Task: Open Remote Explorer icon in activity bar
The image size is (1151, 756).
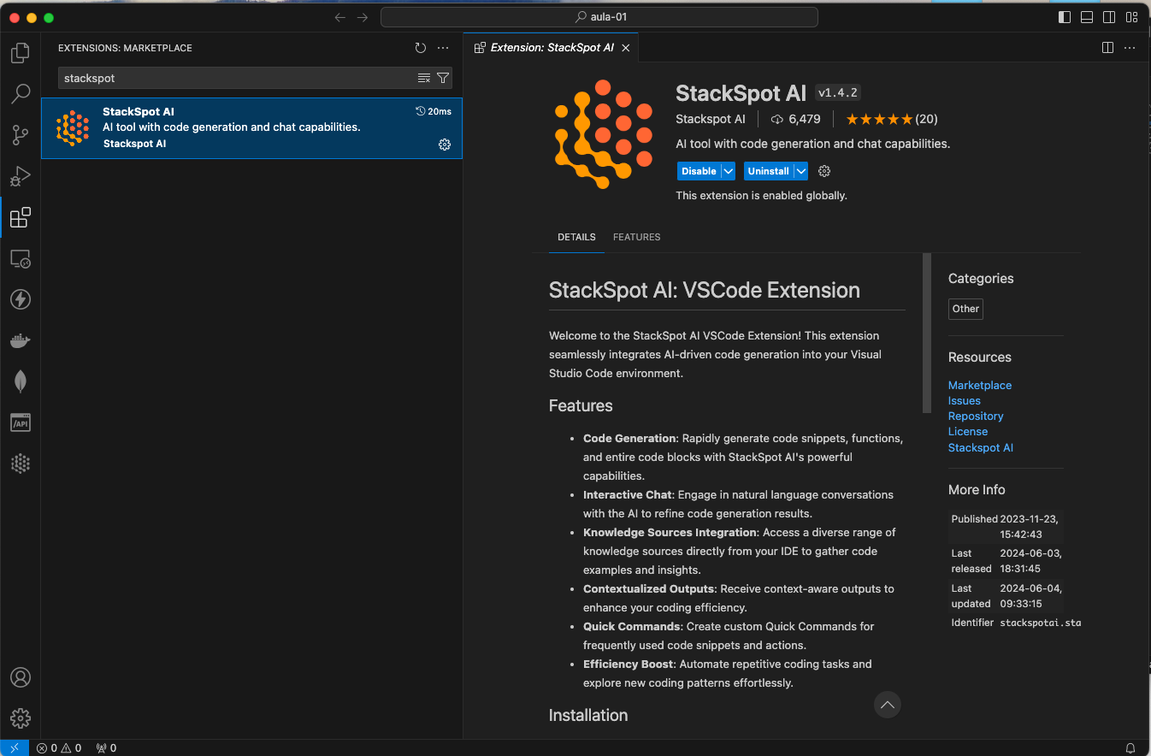Action: click(21, 258)
